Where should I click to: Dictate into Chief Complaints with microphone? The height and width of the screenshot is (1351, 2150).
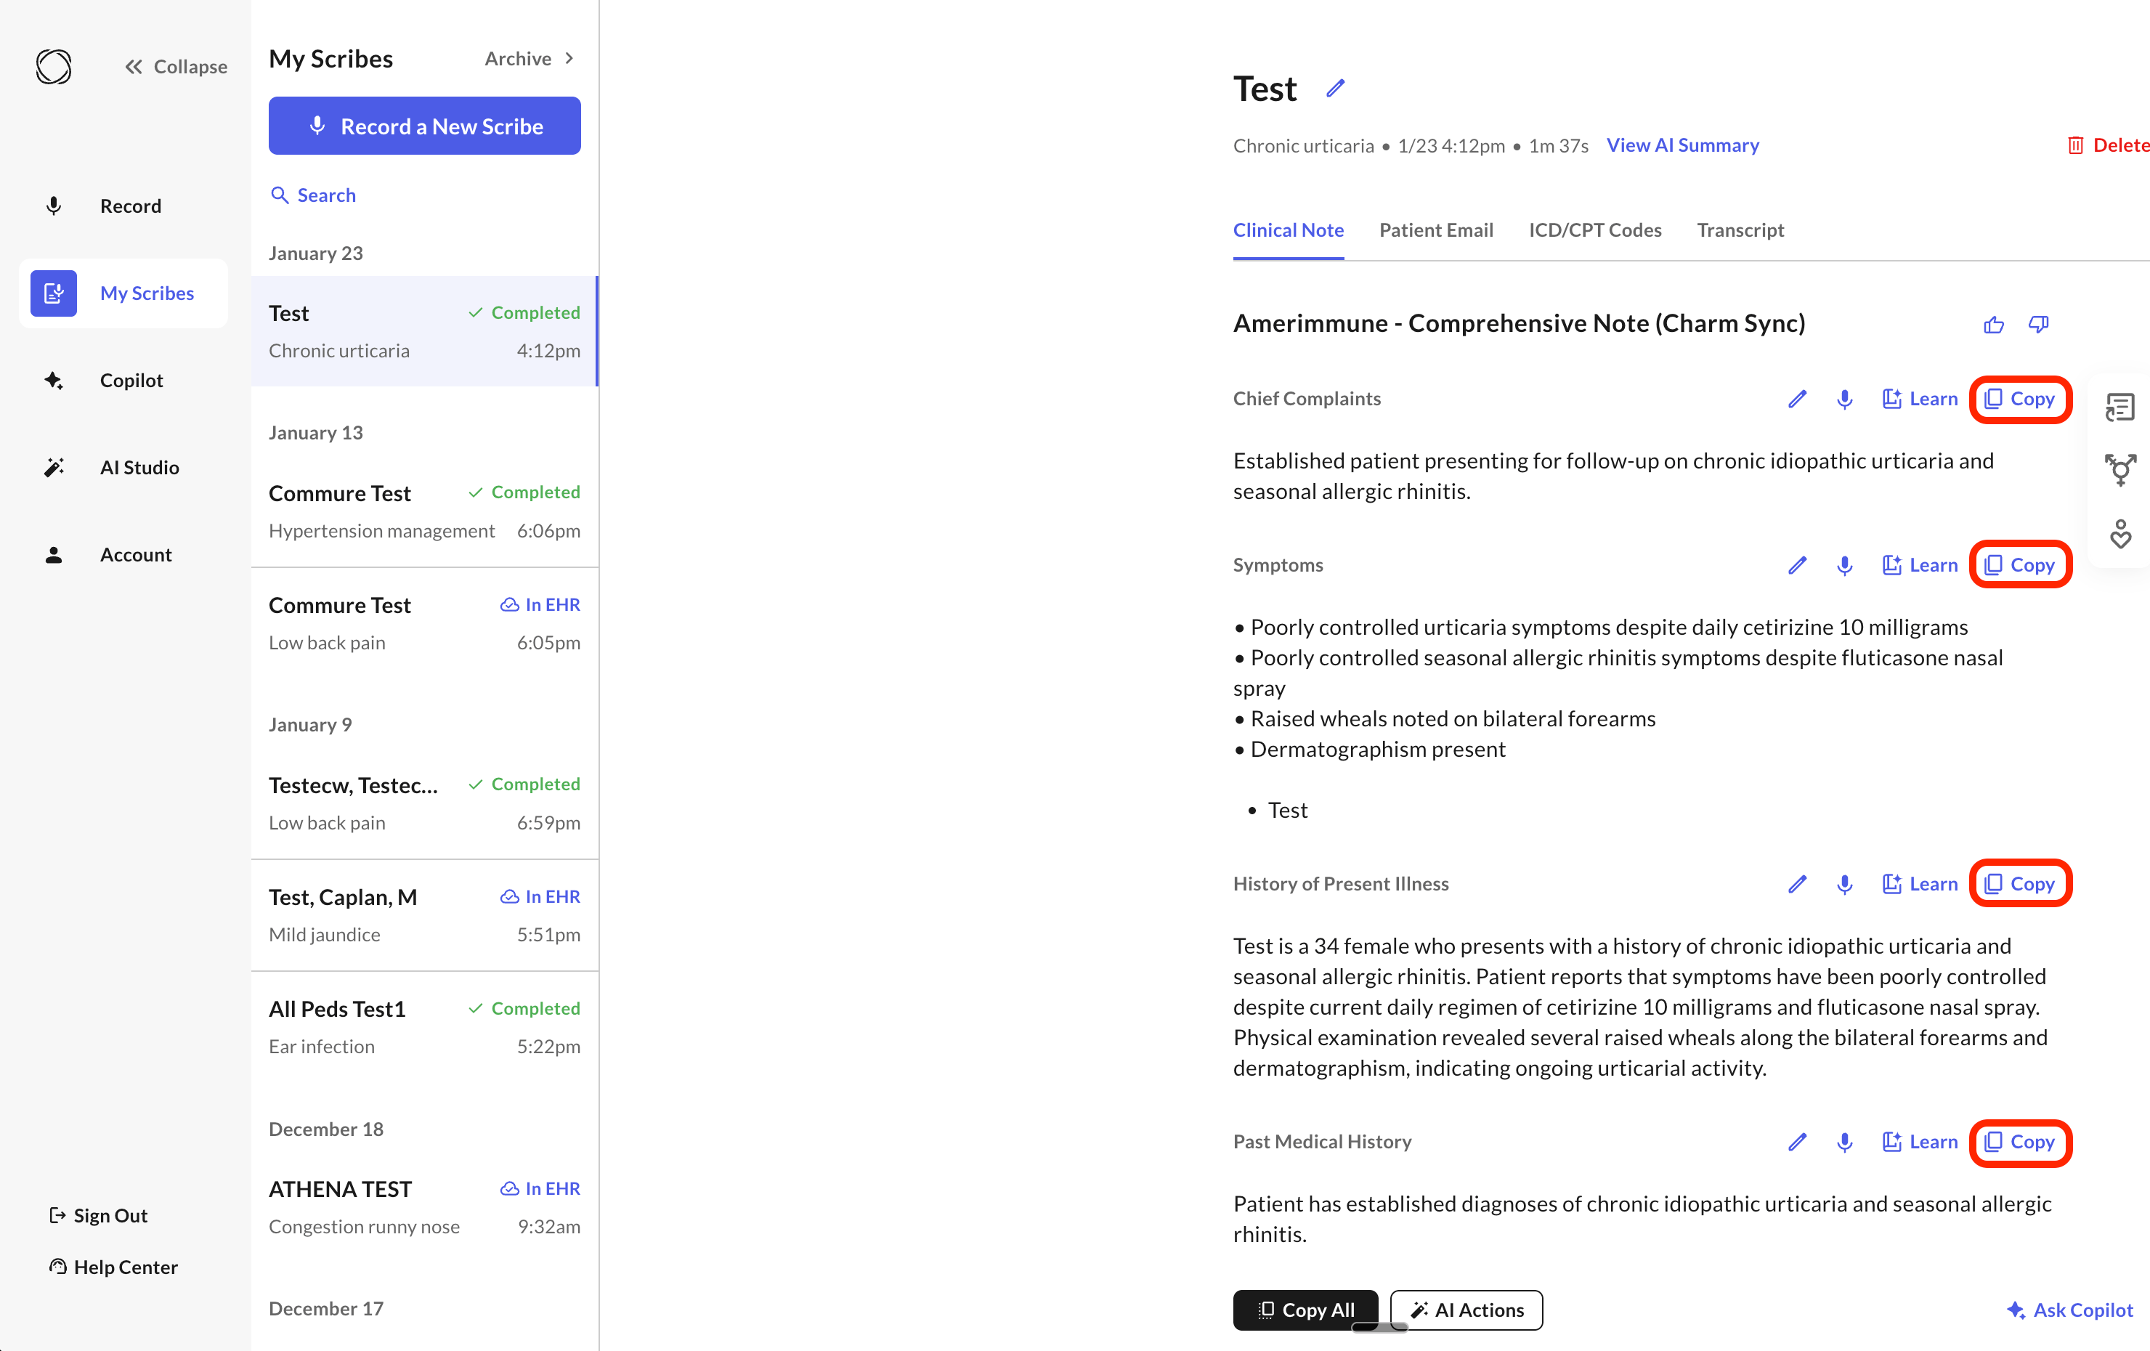[1845, 399]
